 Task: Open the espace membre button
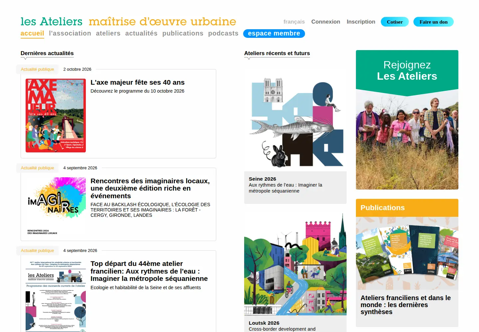click(x=274, y=33)
